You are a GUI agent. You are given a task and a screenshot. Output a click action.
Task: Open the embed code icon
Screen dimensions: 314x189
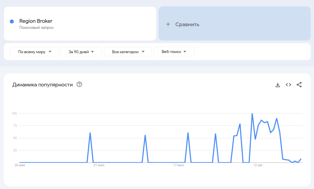[288, 85]
